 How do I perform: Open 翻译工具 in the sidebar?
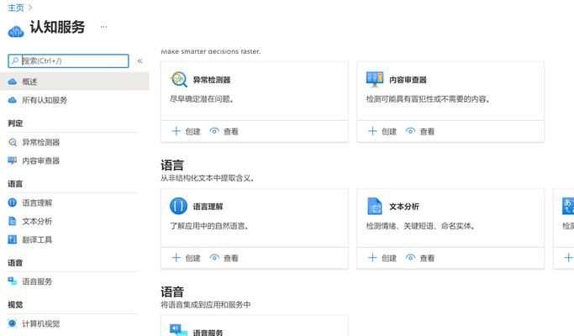37,239
